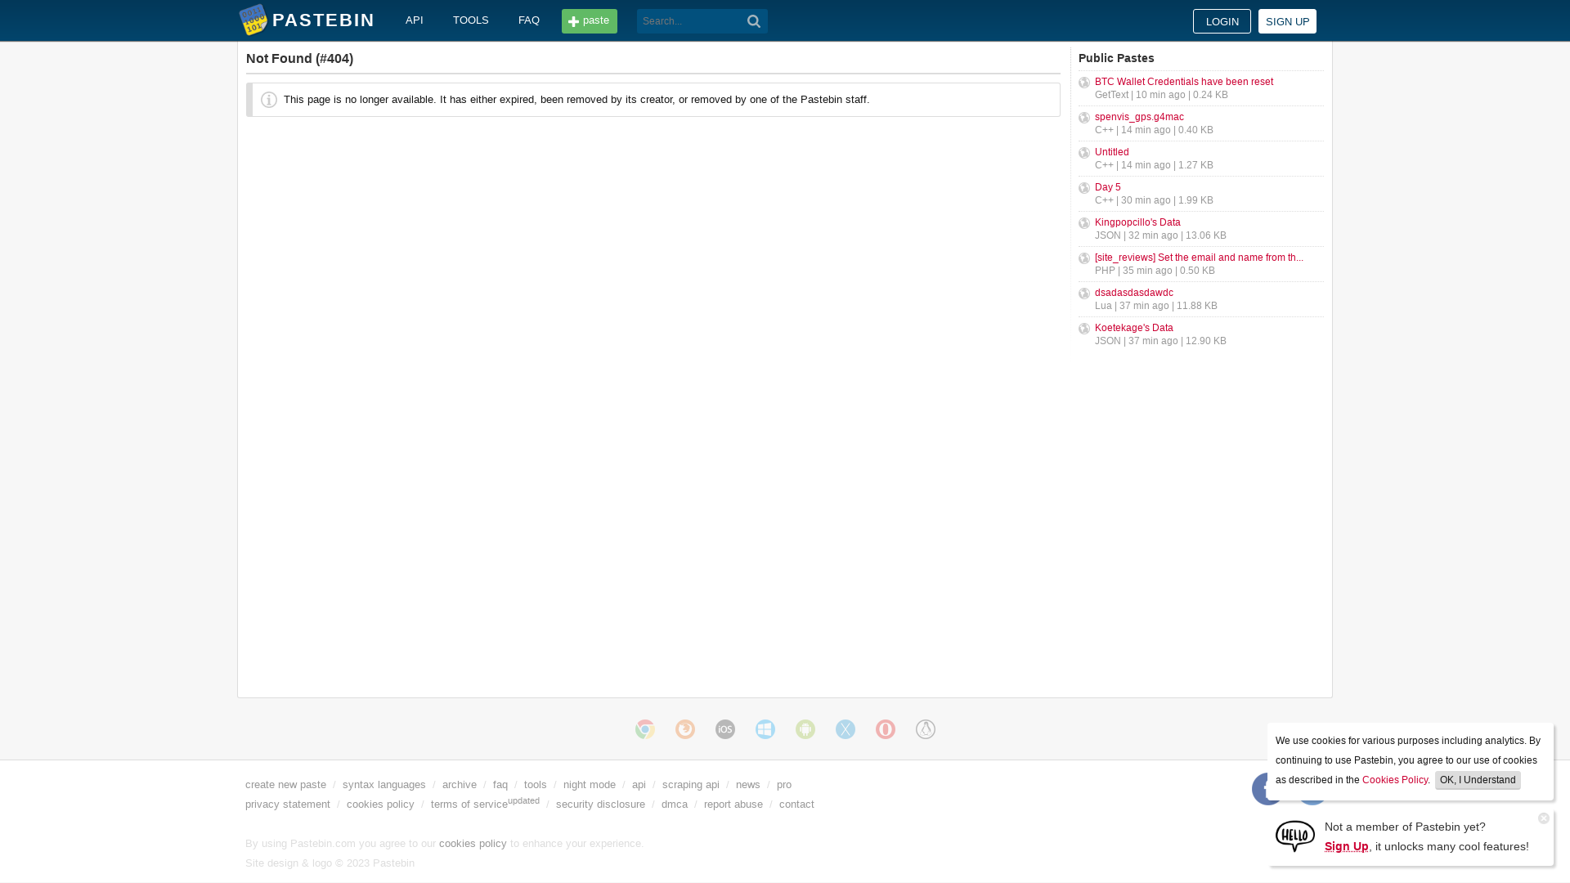Open Kingpopcillo's Data paste
The image size is (1570, 883).
[1137, 222]
